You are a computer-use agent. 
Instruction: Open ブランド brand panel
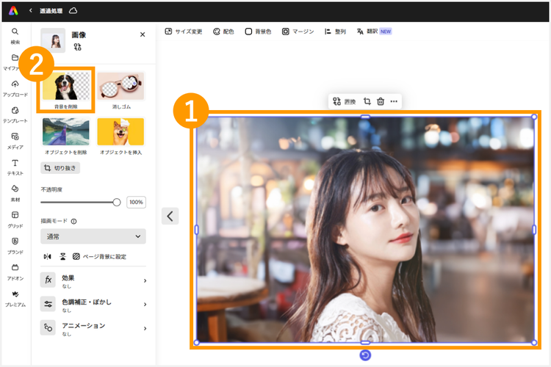15,246
